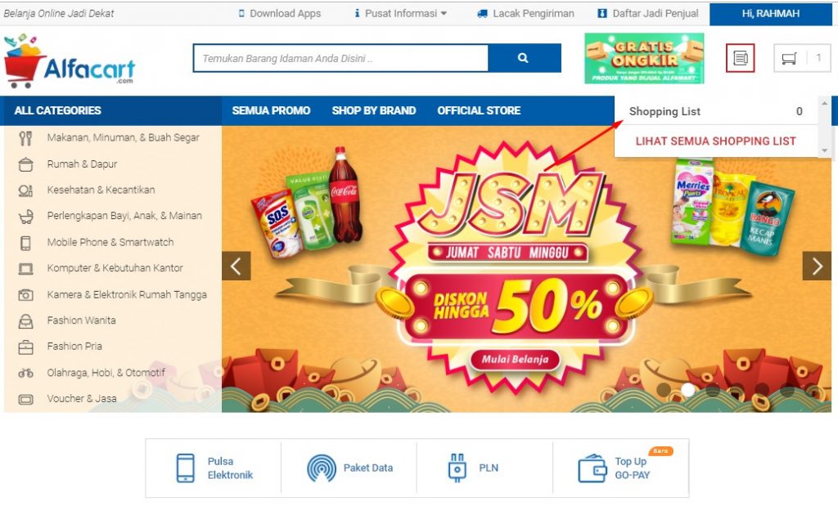Select the Pulsa Elektronik phone icon

coord(186,468)
